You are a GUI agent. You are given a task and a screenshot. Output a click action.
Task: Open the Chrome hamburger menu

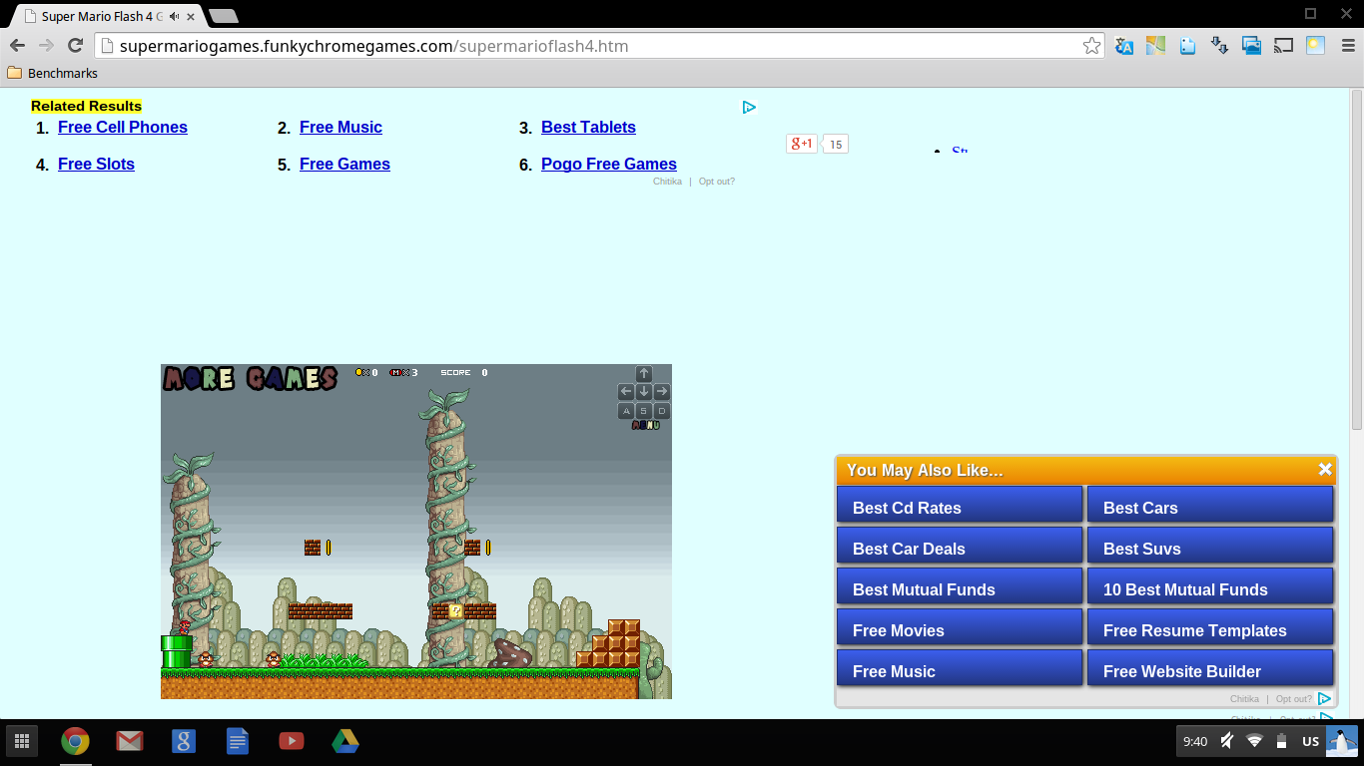point(1347,46)
